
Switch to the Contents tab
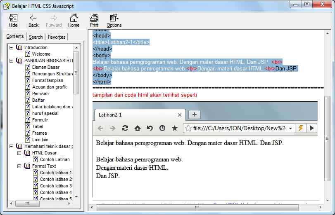click(15, 36)
